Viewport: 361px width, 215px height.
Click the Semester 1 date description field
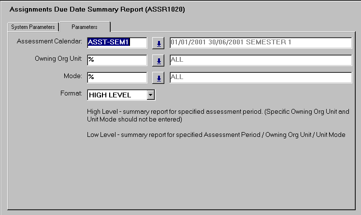[x=260, y=43]
